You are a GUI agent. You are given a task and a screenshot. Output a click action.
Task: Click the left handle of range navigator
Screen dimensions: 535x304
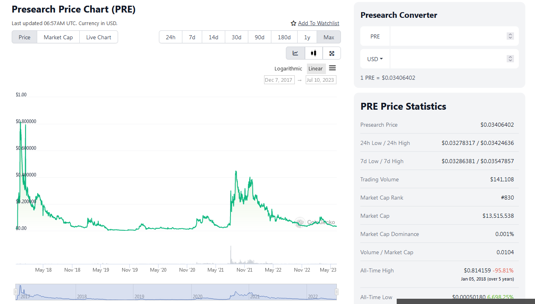point(16,292)
